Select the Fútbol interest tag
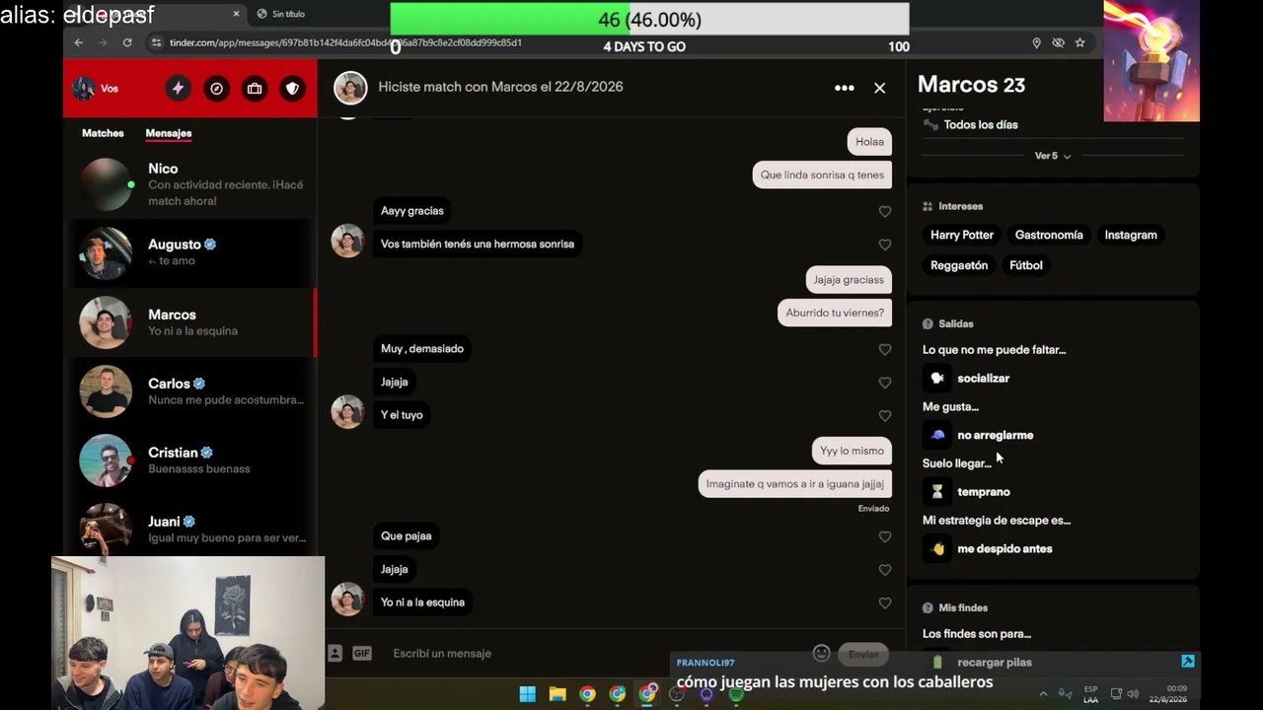Image resolution: width=1263 pixels, height=710 pixels. [x=1026, y=265]
